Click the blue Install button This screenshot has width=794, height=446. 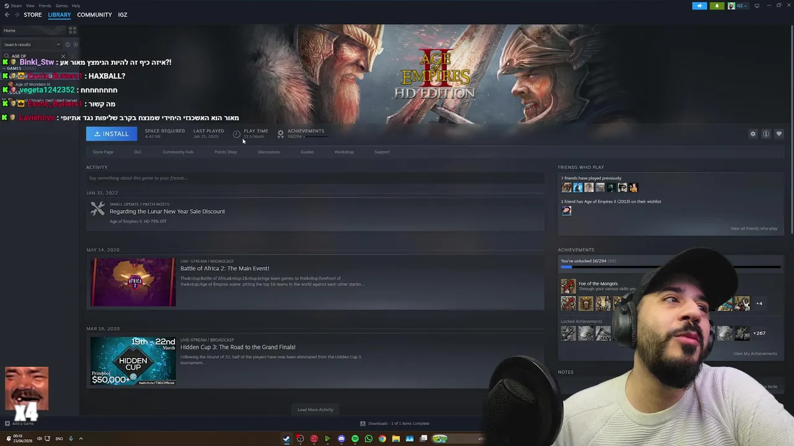[x=112, y=134]
